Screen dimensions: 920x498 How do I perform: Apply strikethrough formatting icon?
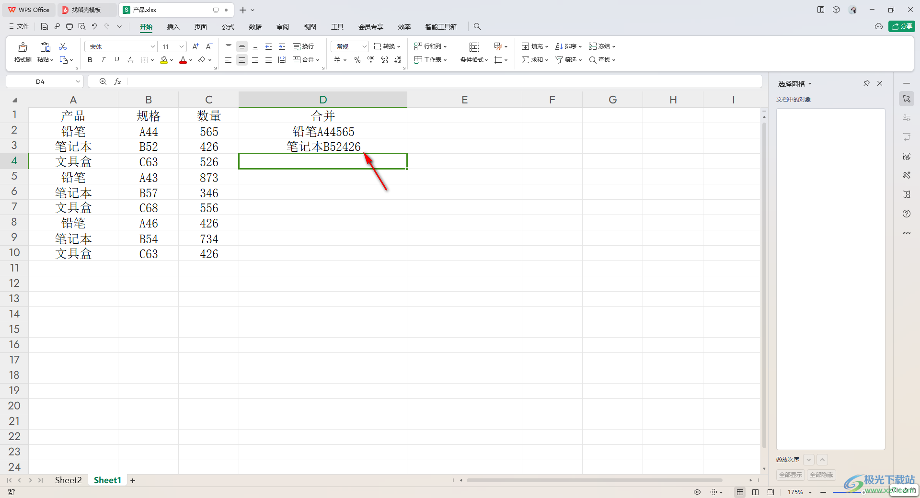(x=130, y=60)
